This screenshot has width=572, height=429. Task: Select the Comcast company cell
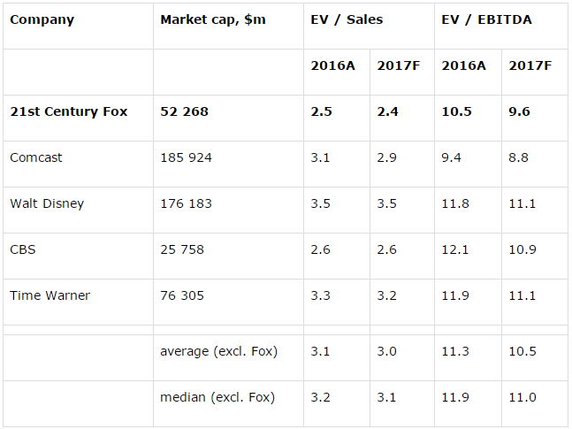point(36,157)
